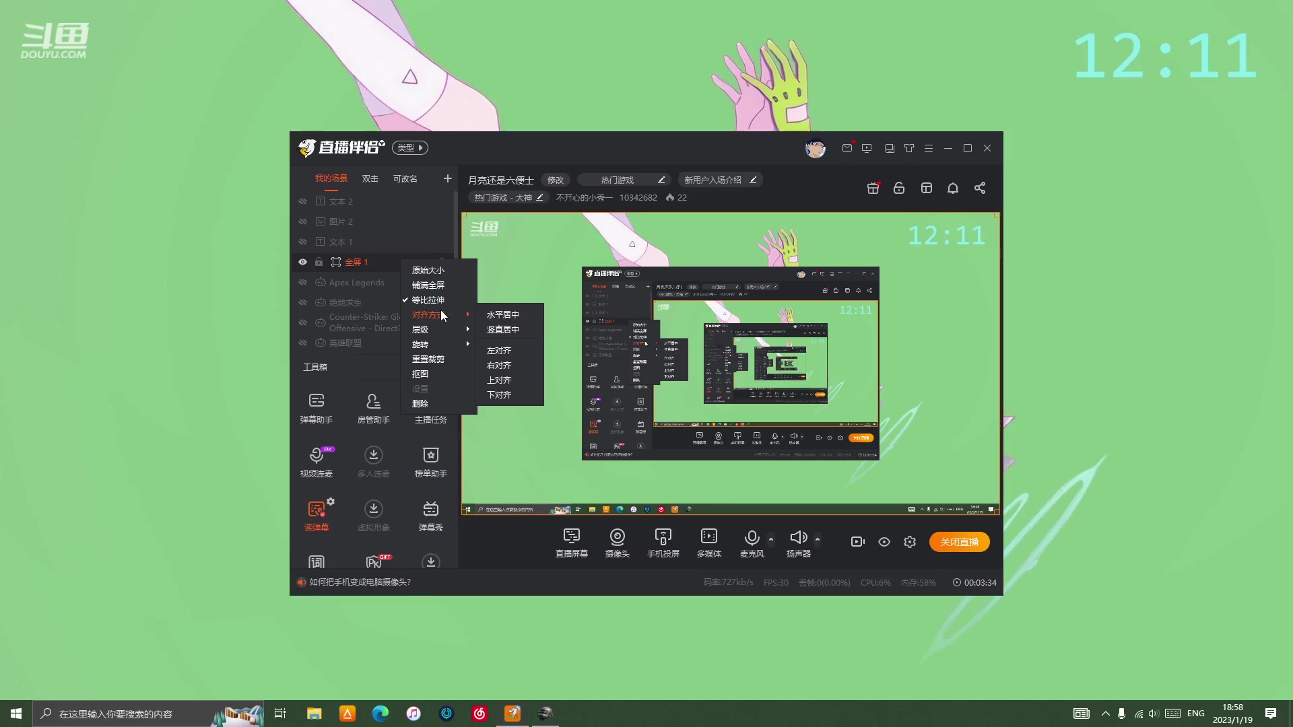Open 读弹幕 tool
The image size is (1293, 727).
click(x=316, y=516)
